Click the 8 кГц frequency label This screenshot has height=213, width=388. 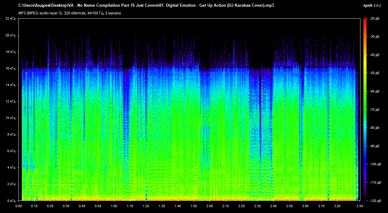[x=11, y=134]
